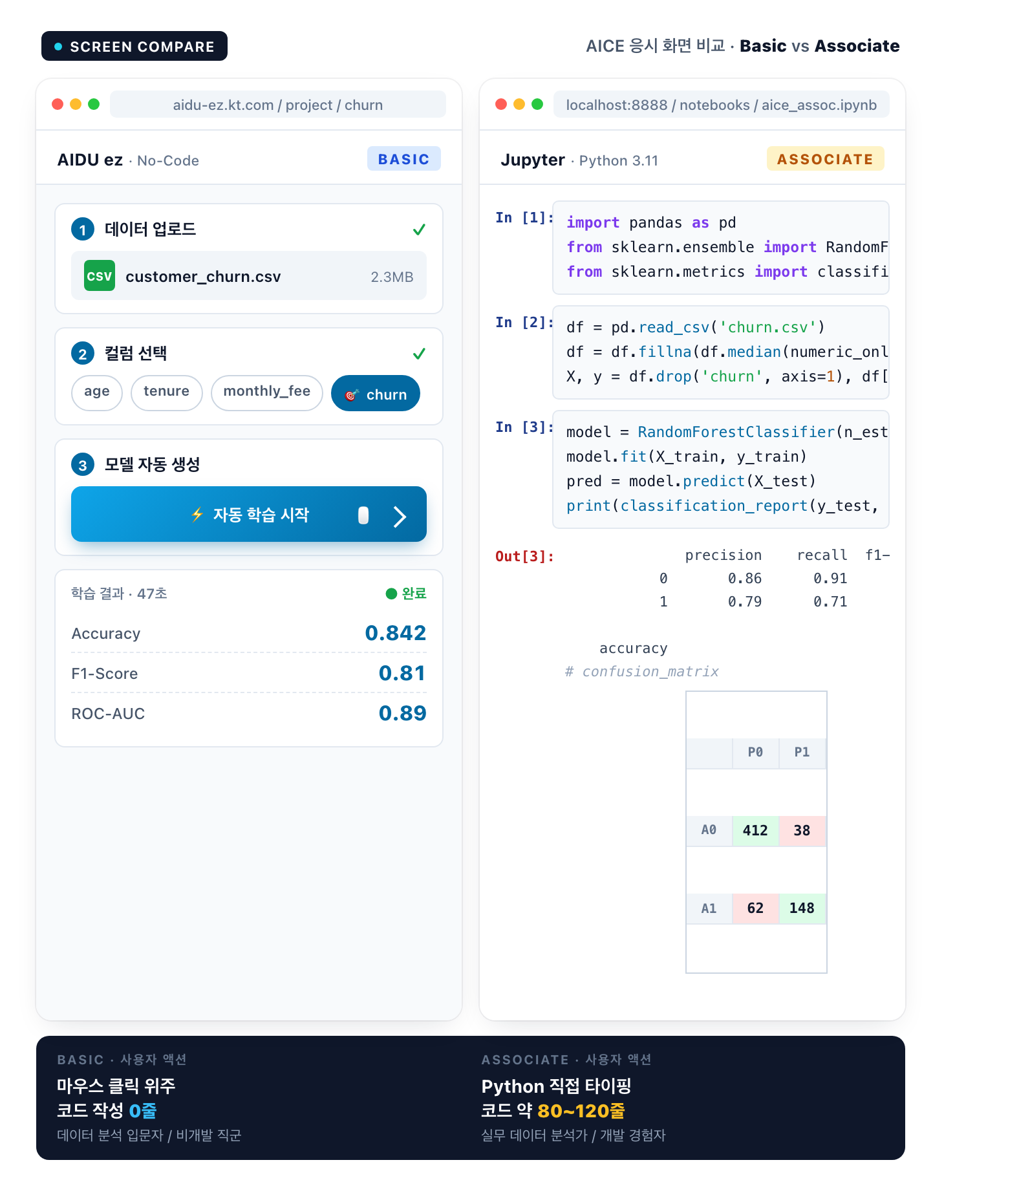Viewport: 1019px width, 1191px height.
Task: Click the In [2]: prompt label
Action: pyautogui.click(x=524, y=323)
